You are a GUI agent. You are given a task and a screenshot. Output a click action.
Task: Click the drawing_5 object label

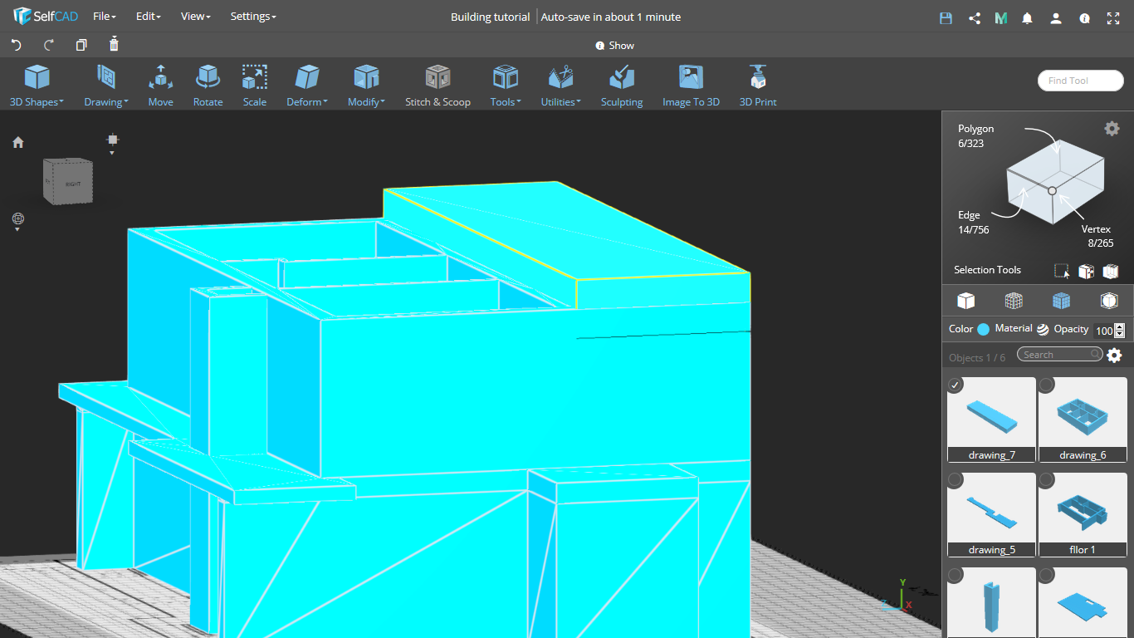click(x=991, y=550)
